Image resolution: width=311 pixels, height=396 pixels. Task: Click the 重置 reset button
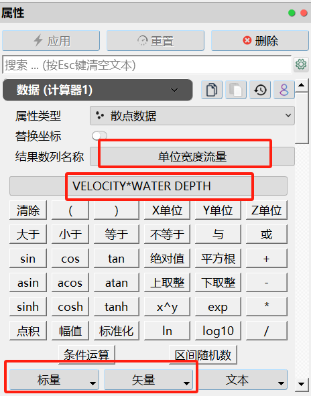click(x=155, y=41)
